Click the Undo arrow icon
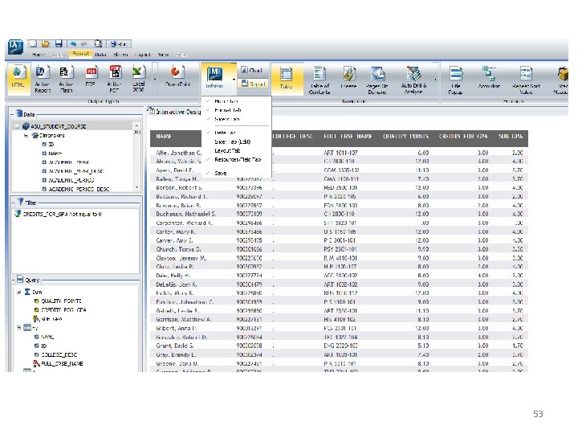 pyautogui.click(x=73, y=44)
